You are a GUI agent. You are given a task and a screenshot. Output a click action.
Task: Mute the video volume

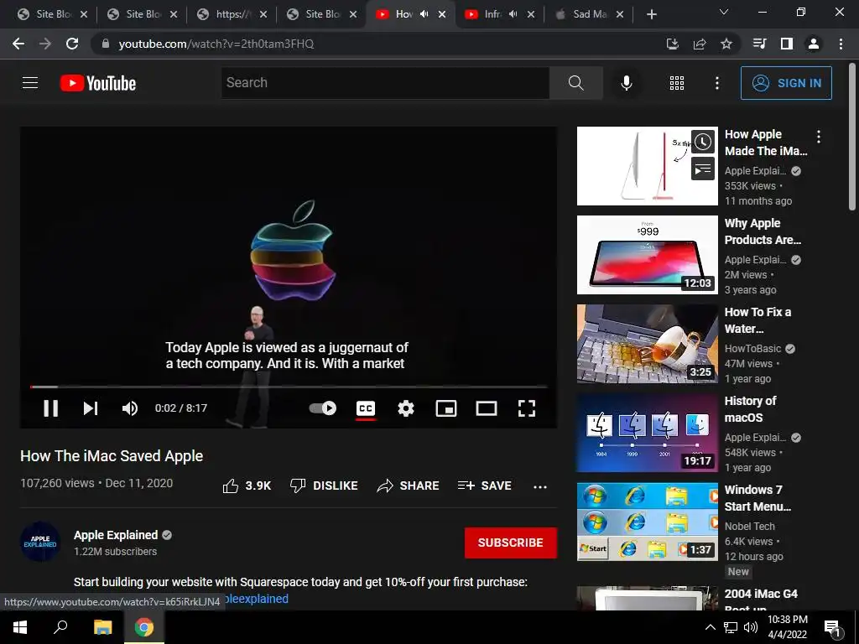coord(130,408)
